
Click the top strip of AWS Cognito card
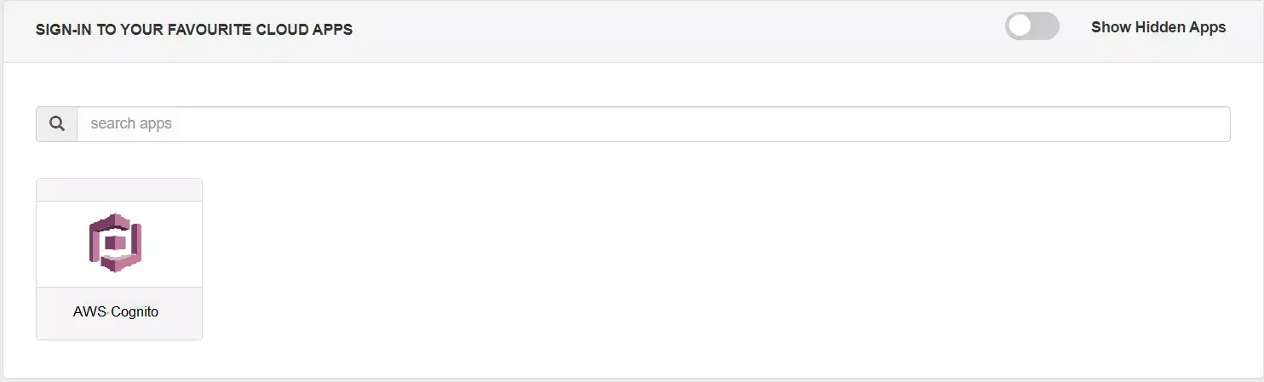point(119,190)
